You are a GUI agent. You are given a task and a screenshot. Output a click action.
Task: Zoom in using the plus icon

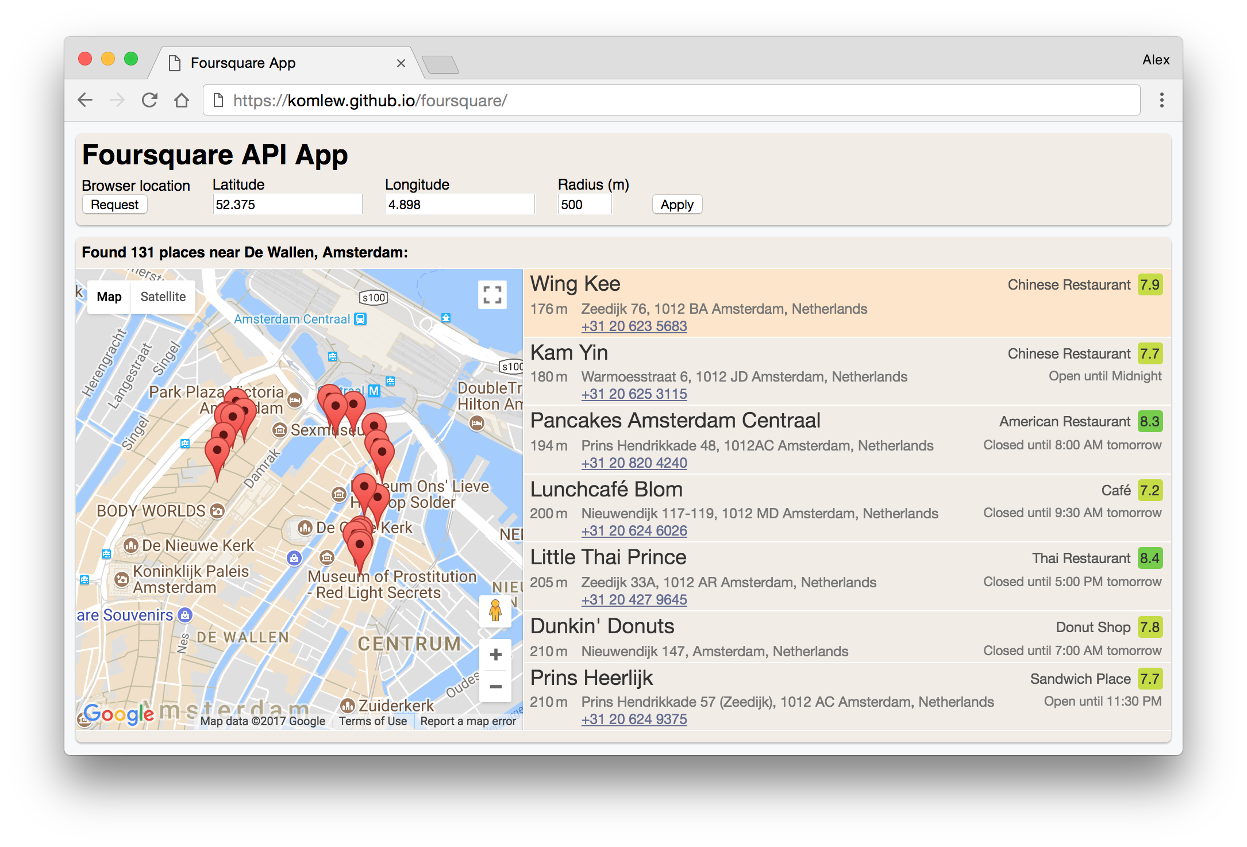pos(495,654)
